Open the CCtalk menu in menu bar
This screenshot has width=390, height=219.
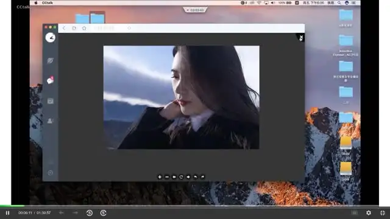(48, 2)
